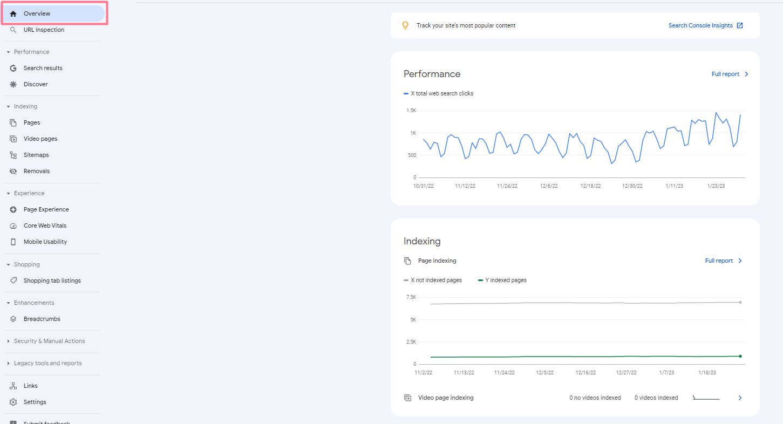Open Search results via its Google logo icon

[x=13, y=68]
